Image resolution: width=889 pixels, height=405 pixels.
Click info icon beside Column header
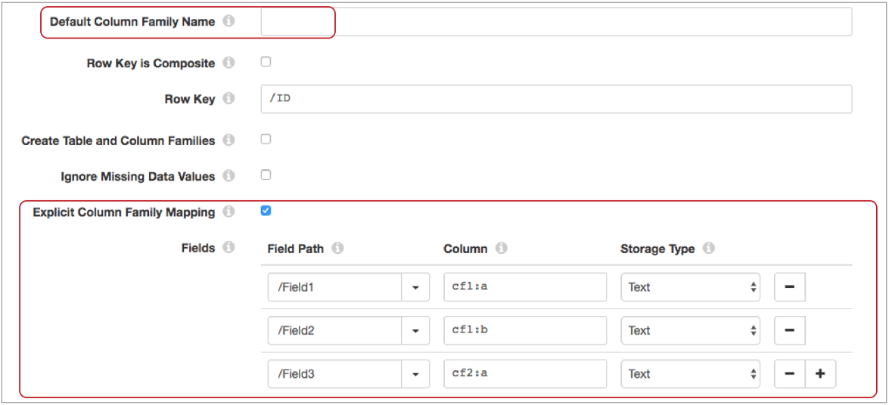(501, 248)
